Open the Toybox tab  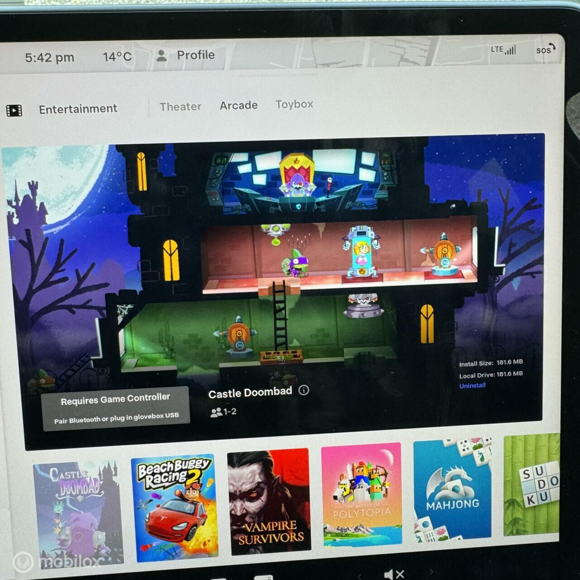click(295, 104)
